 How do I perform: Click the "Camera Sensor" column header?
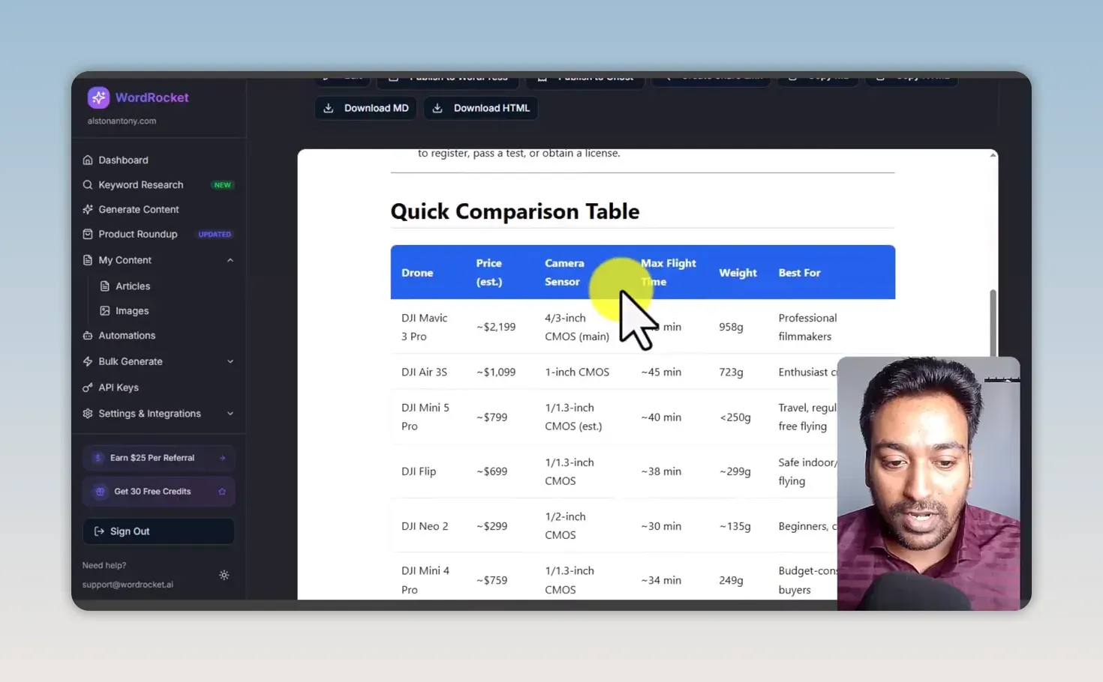click(564, 273)
